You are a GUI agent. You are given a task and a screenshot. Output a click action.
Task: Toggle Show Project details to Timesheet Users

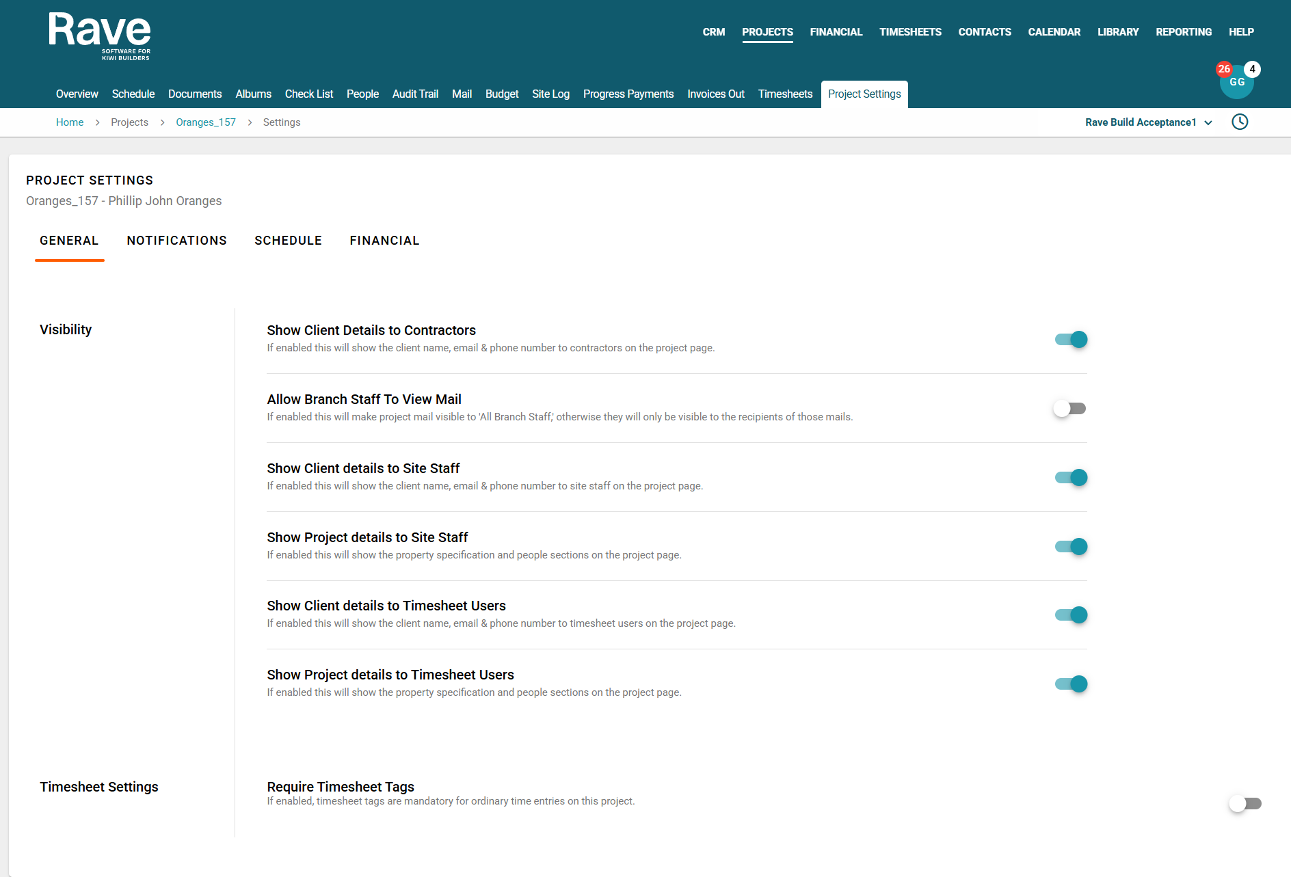pyautogui.click(x=1071, y=684)
